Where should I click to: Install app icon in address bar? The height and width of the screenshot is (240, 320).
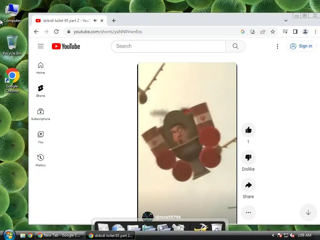(x=252, y=32)
